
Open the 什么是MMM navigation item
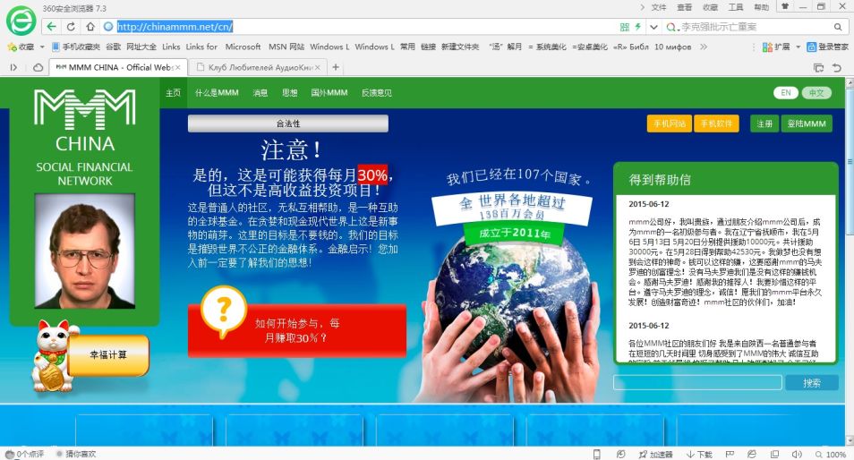pyautogui.click(x=217, y=92)
